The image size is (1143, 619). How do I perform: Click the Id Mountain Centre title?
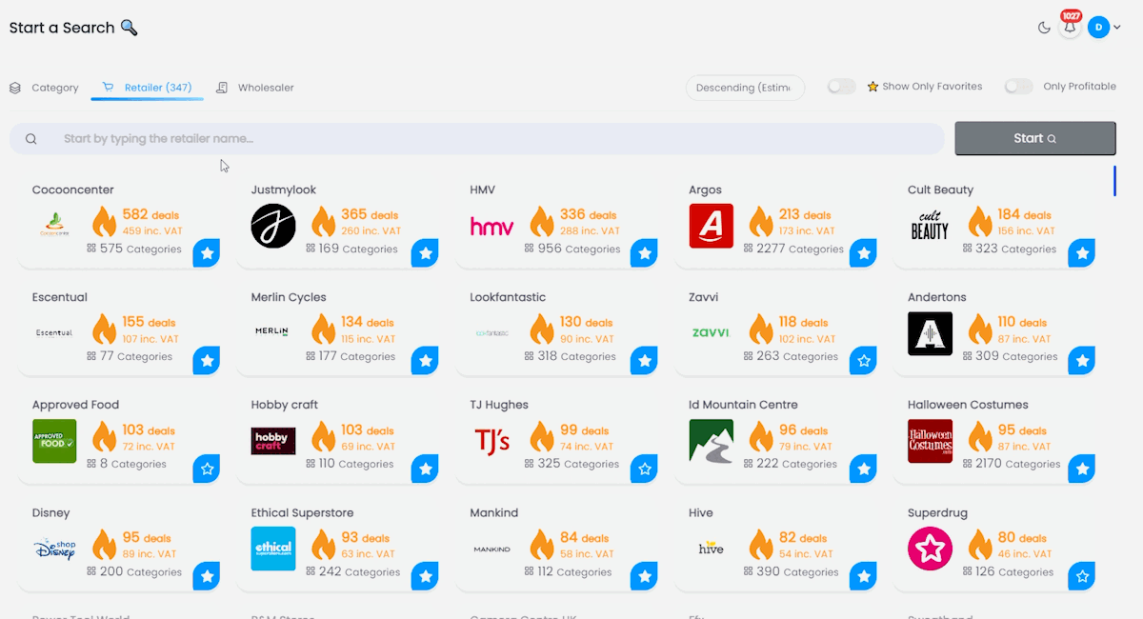tap(743, 405)
